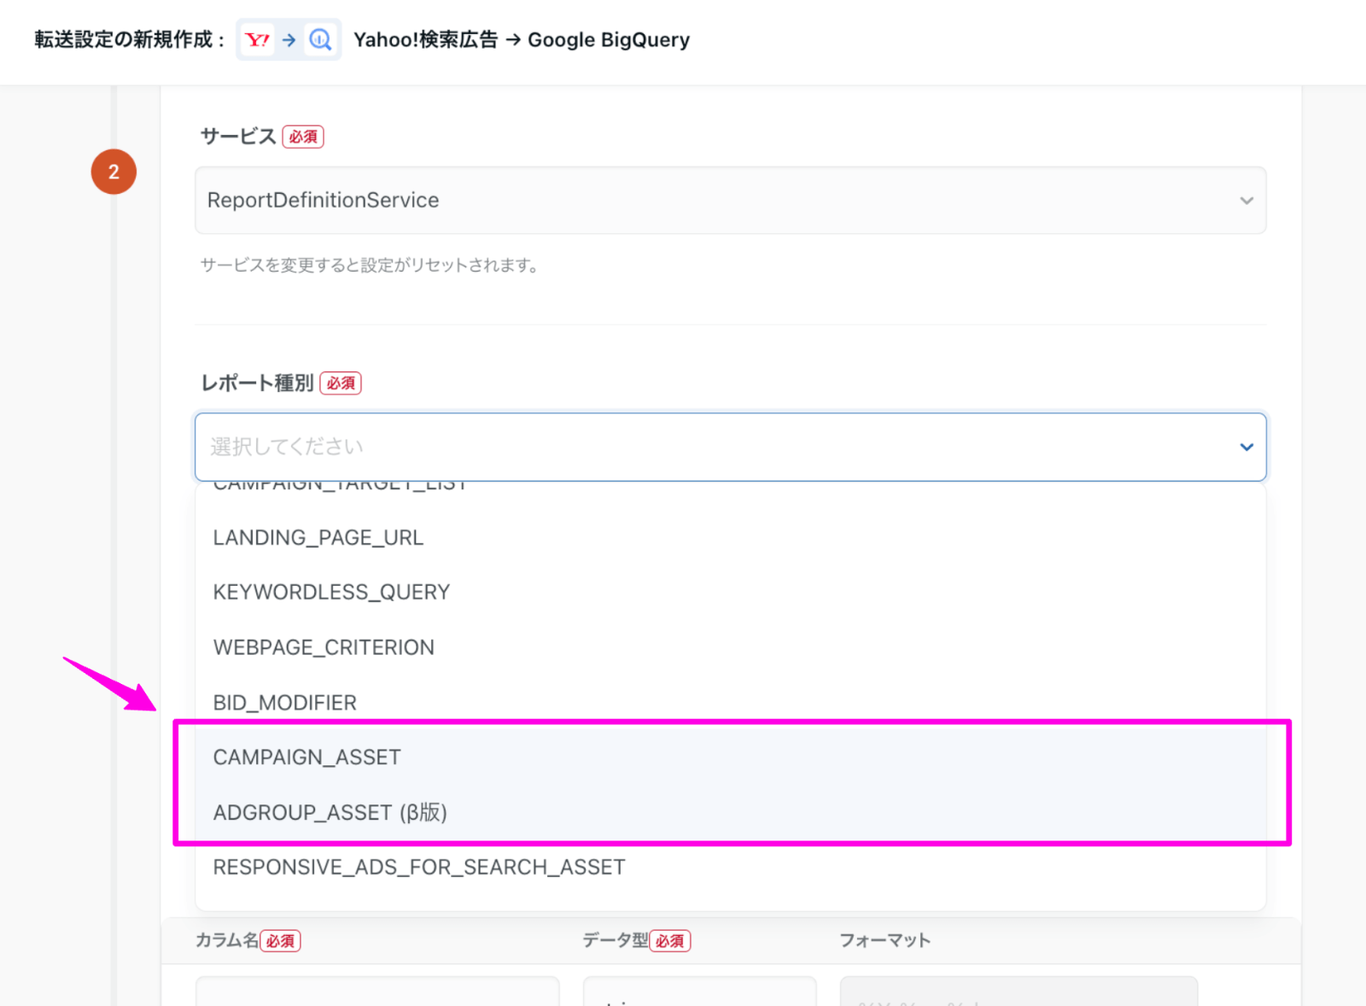The image size is (1366, 1006).
Task: Choose WEBPAGE_CRITERION report type
Action: (x=730, y=647)
